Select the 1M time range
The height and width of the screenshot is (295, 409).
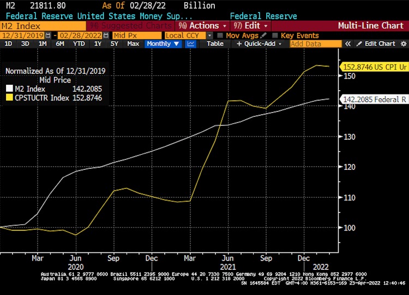tap(42, 44)
